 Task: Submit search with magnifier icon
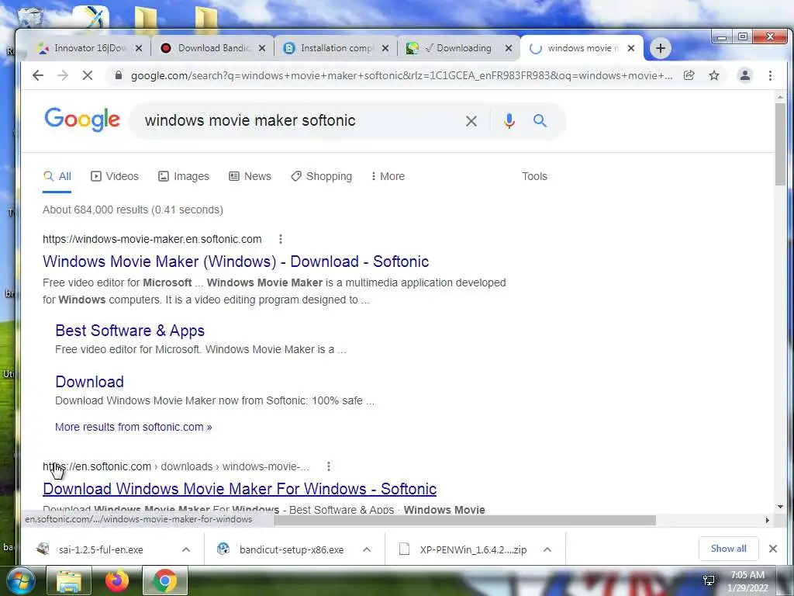[540, 120]
